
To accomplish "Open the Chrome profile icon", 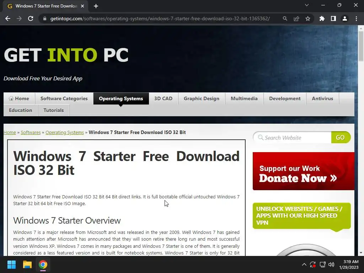I will tap(345, 18).
